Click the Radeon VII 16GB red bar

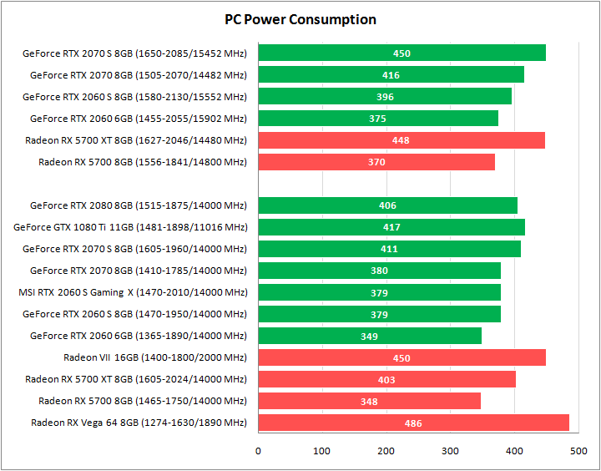[x=402, y=357]
